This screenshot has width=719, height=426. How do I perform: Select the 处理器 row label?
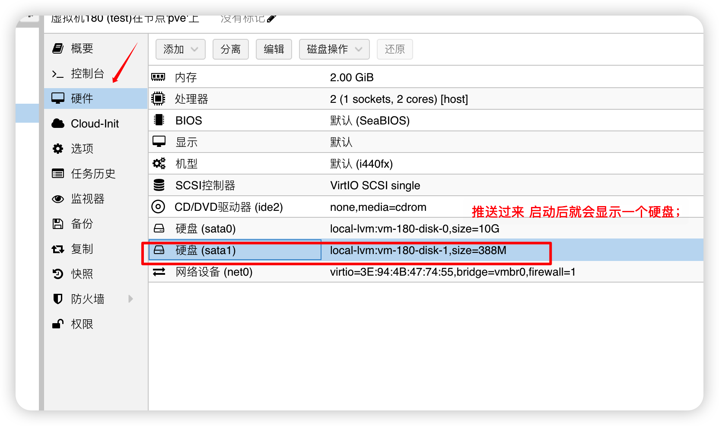click(x=191, y=99)
